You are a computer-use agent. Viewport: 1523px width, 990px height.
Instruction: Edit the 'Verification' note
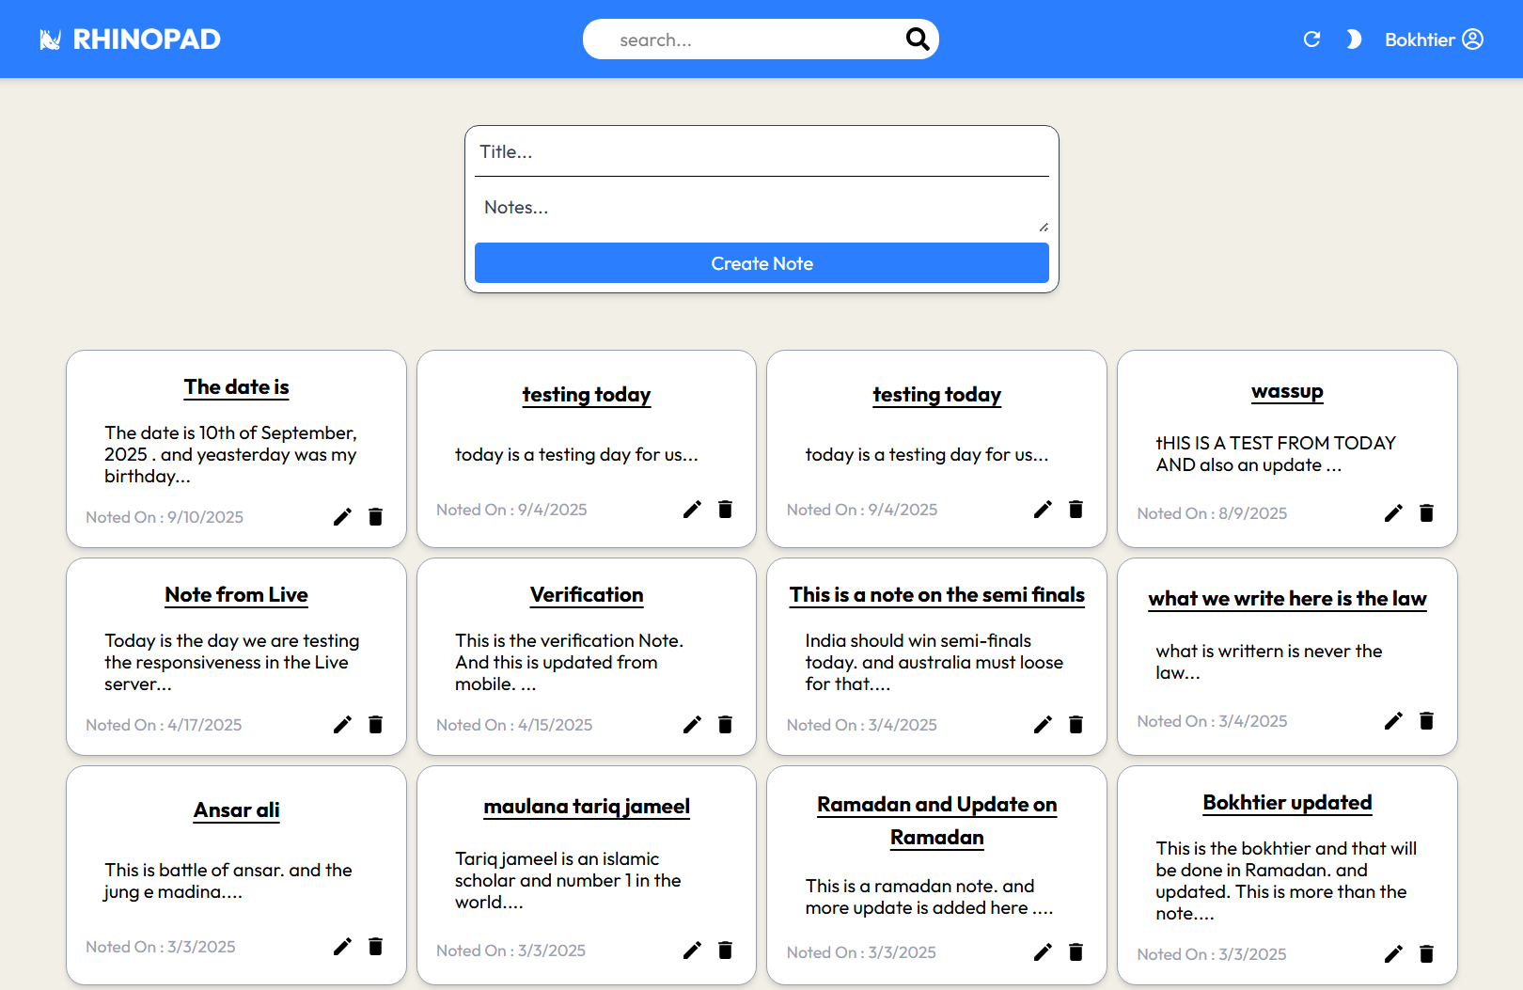click(692, 724)
